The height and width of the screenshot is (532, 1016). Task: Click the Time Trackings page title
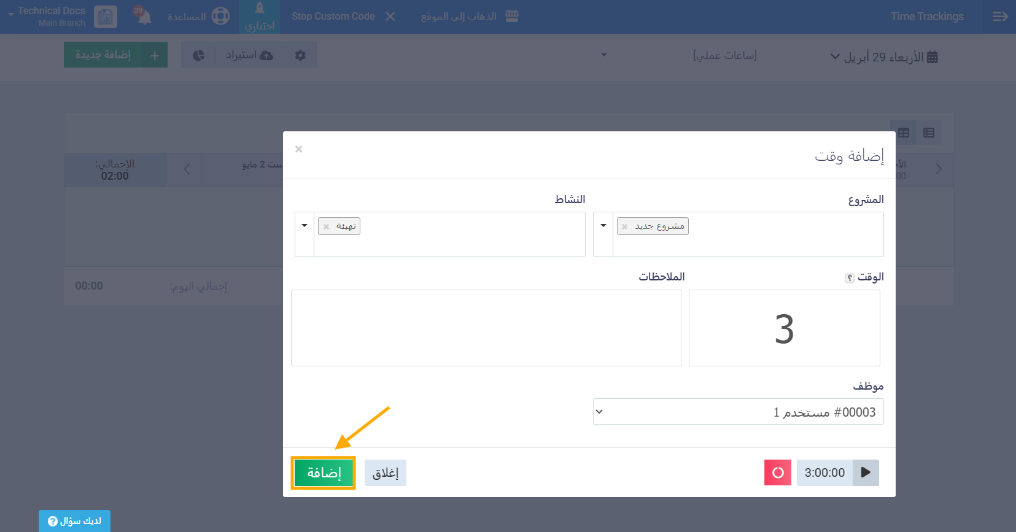click(927, 17)
